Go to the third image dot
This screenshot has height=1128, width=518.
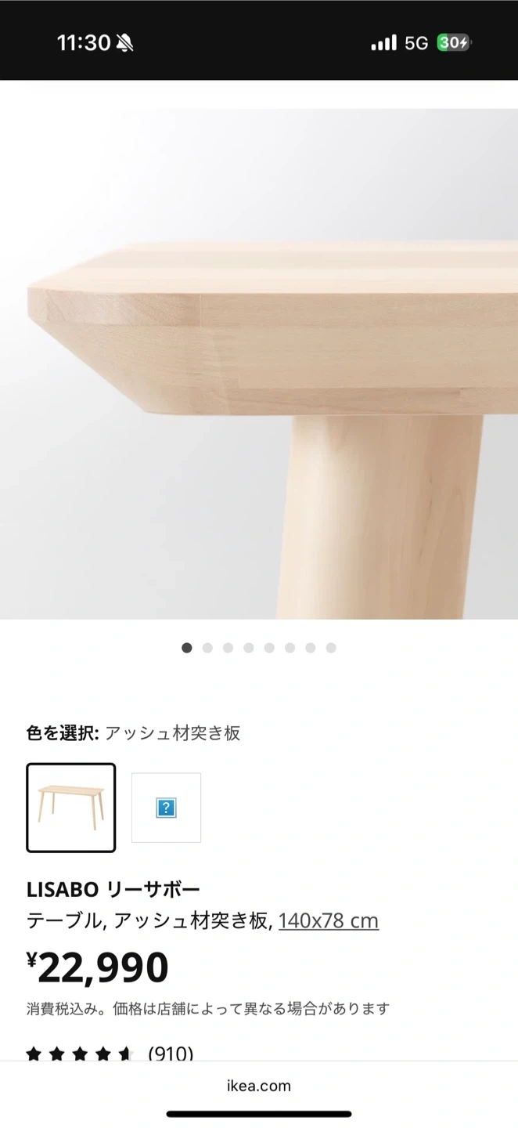click(228, 648)
